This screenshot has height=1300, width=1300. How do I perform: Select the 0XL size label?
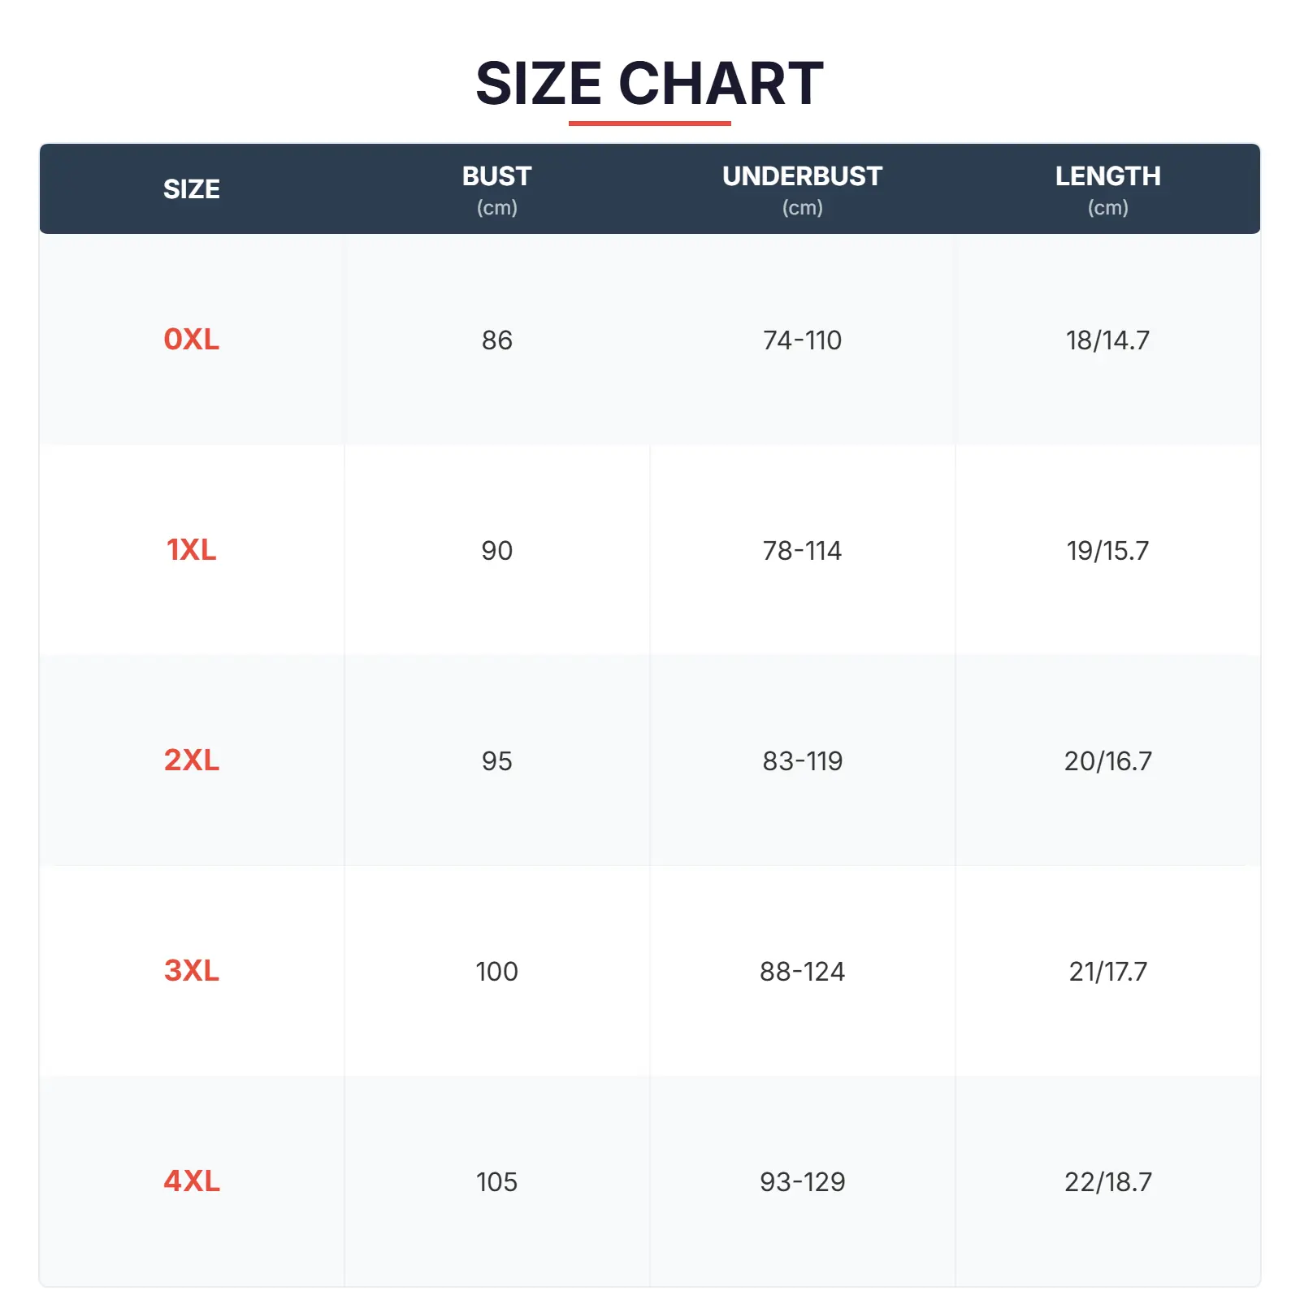coord(192,340)
